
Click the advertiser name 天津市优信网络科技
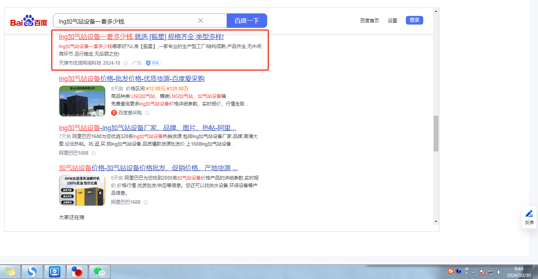click(80, 63)
